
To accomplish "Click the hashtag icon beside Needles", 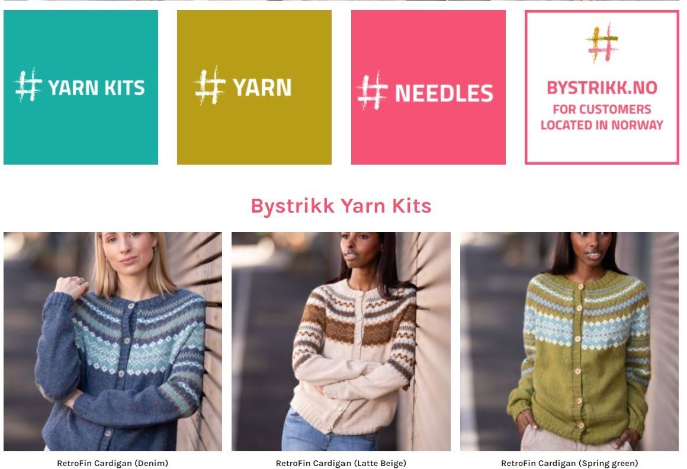I will (373, 91).
